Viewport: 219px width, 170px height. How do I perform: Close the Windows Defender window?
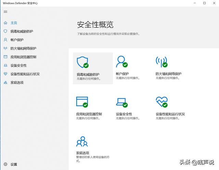pyautogui.click(x=214, y=3)
